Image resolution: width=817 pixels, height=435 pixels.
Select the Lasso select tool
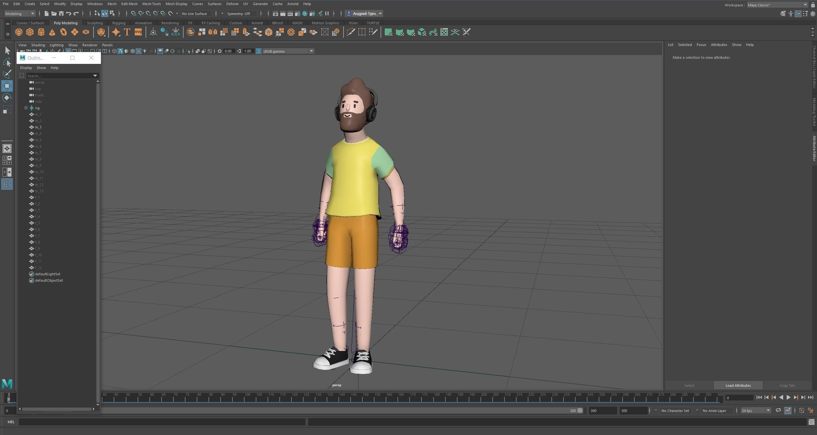point(7,62)
